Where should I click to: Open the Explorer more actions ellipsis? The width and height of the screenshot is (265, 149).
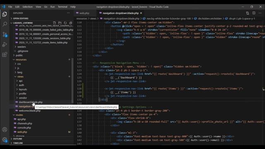pyautogui.click(x=68, y=13)
